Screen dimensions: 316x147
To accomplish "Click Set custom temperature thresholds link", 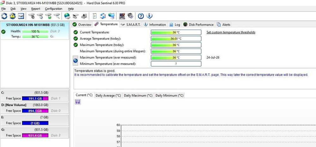I will pyautogui.click(x=231, y=32).
